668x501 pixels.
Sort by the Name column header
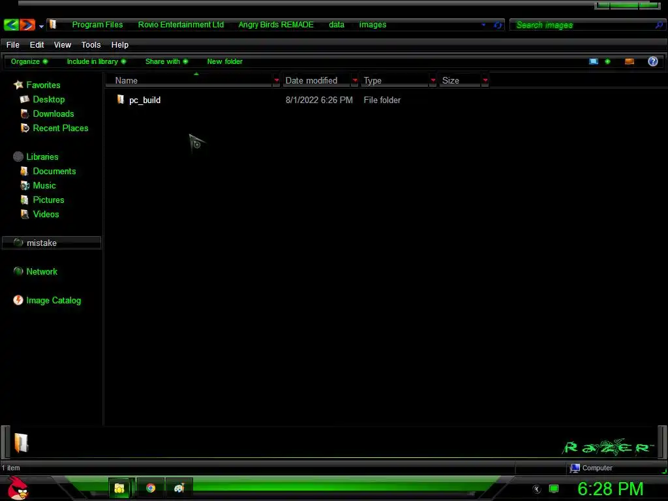pyautogui.click(x=190, y=80)
